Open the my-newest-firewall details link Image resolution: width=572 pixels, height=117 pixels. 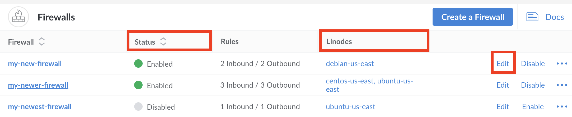coord(40,107)
